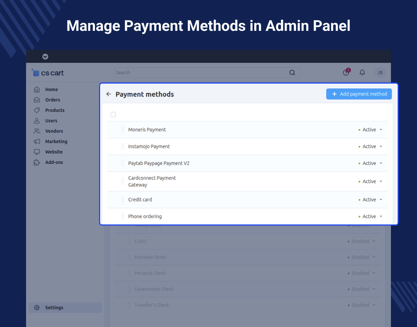
Task: Grab the drag handle of Traveller's Check row
Action: [129, 305]
